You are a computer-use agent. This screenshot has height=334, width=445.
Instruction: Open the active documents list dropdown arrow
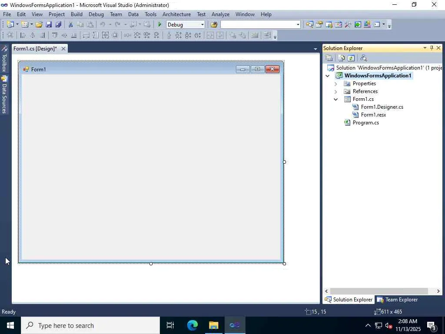click(x=315, y=49)
